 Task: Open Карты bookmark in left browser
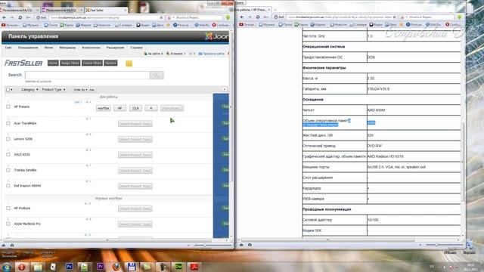pos(67,25)
